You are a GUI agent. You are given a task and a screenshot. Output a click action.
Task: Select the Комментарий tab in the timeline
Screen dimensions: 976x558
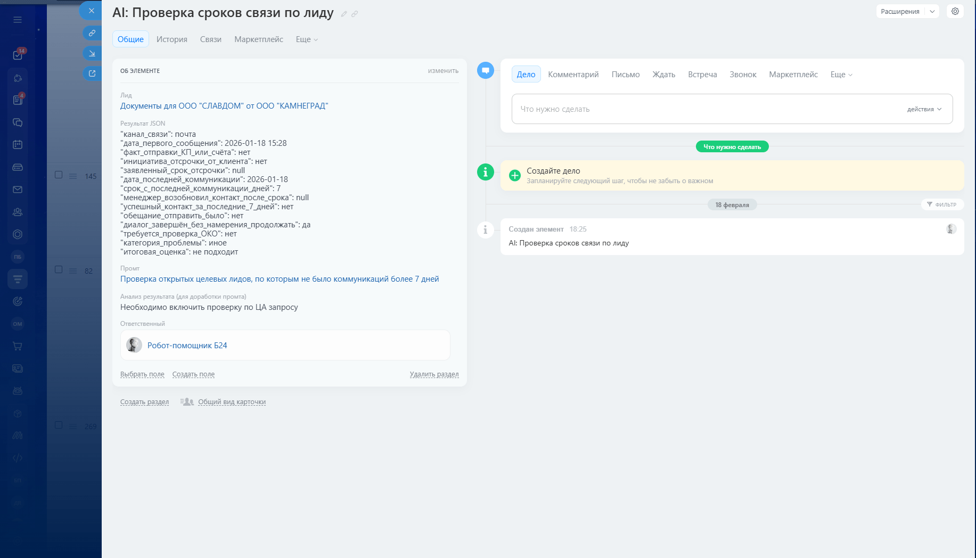click(x=573, y=75)
